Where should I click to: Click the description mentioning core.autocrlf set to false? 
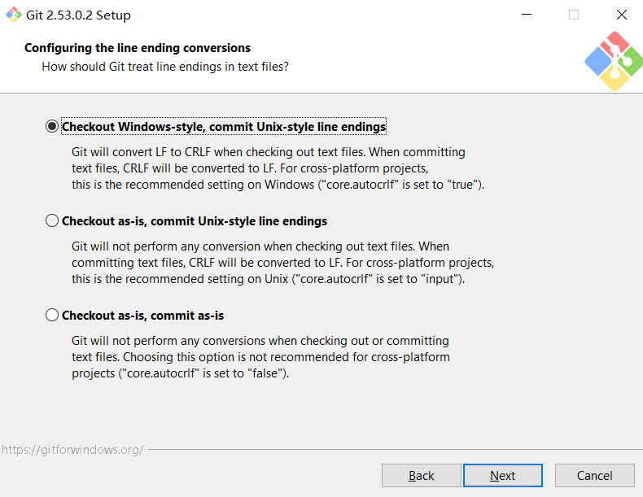[260, 357]
